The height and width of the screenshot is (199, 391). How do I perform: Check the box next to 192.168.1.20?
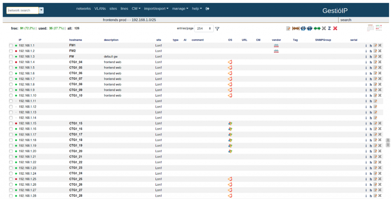coord(11,151)
